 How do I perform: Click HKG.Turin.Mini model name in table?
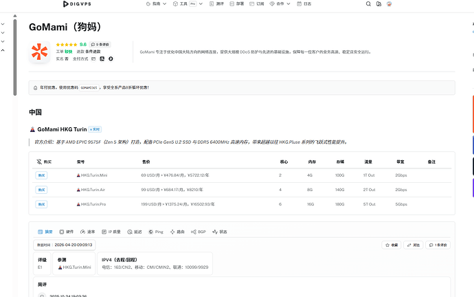92,175
